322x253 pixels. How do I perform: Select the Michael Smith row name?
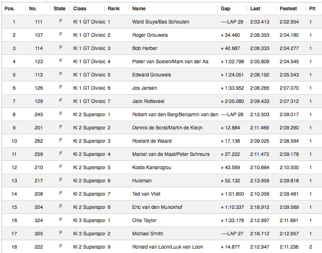click(x=147, y=234)
